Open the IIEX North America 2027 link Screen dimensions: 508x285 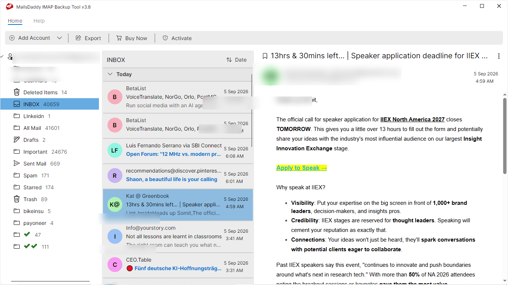[x=412, y=119]
